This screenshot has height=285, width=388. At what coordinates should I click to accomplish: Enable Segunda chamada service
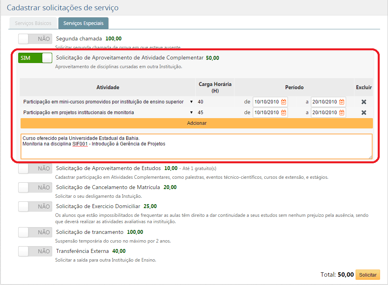pyautogui.click(x=35, y=39)
